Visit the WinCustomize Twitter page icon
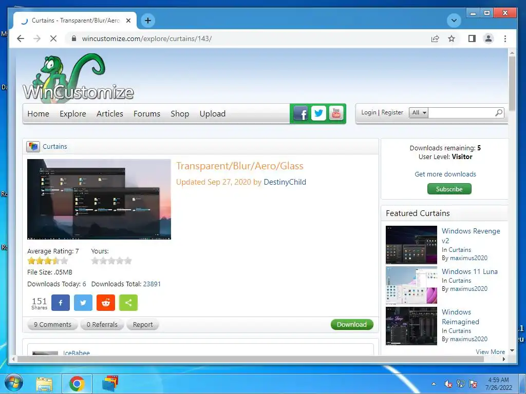This screenshot has width=526, height=394. 318,113
